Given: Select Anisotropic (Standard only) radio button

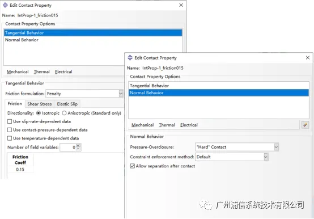Looking at the screenshot, I should tap(64, 113).
